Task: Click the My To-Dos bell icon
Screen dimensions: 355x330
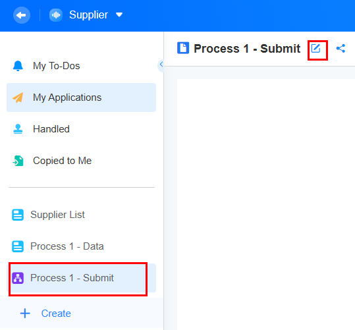Action: pyautogui.click(x=18, y=66)
